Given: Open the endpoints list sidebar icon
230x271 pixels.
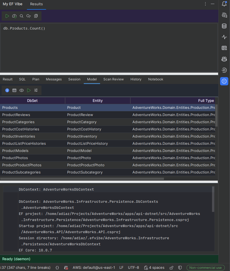Looking at the screenshot, I should point(224,48).
